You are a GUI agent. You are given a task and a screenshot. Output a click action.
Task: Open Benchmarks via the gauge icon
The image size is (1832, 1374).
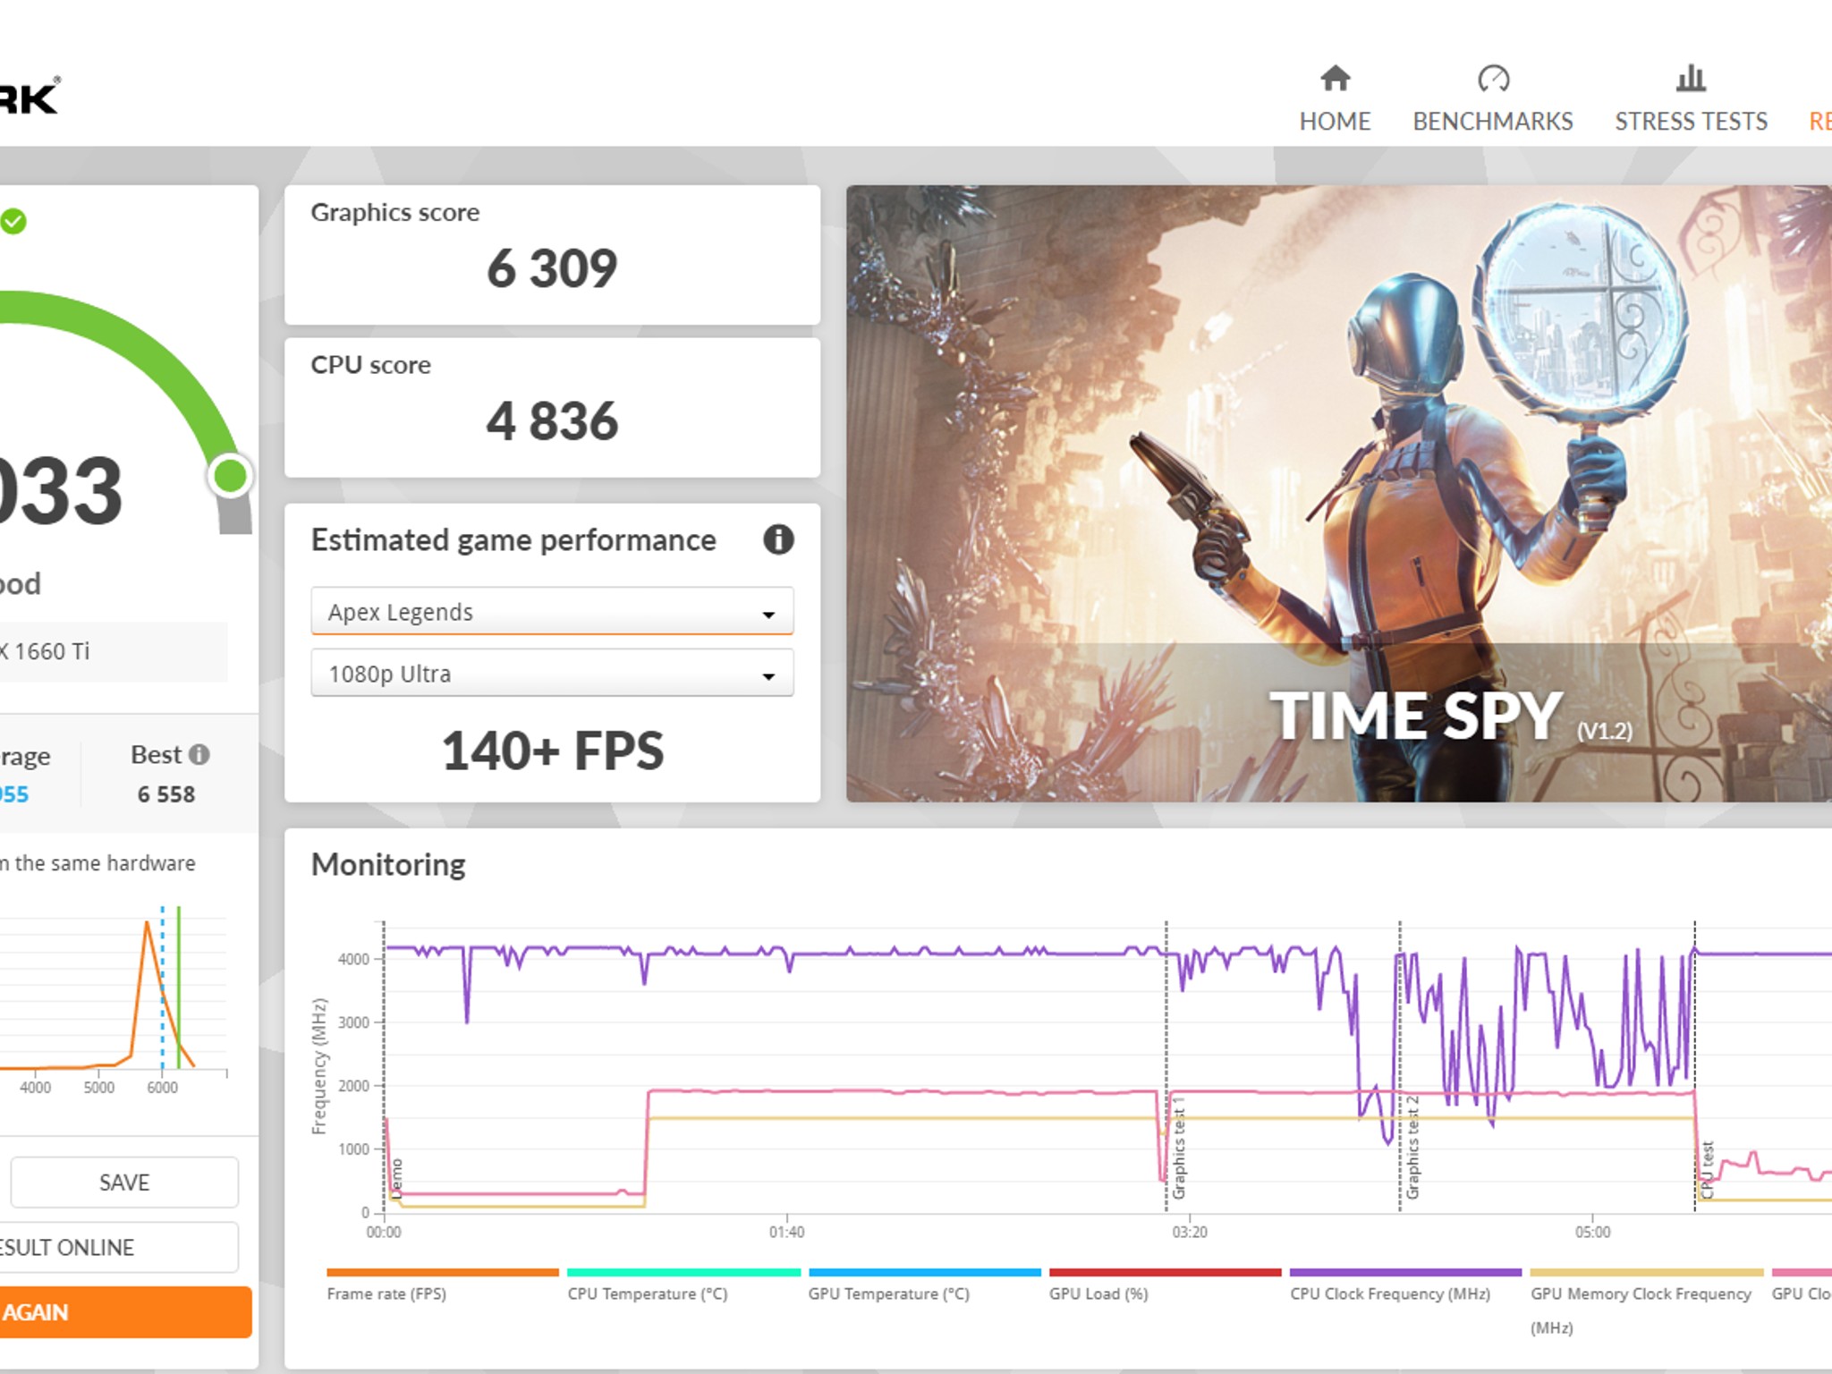point(1493,79)
